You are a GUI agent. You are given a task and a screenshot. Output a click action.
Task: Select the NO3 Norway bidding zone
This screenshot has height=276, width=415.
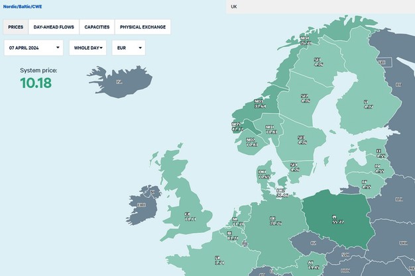point(259,104)
